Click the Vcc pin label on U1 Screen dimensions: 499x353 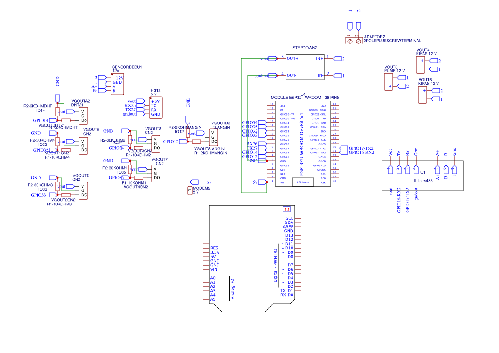[x=391, y=152]
